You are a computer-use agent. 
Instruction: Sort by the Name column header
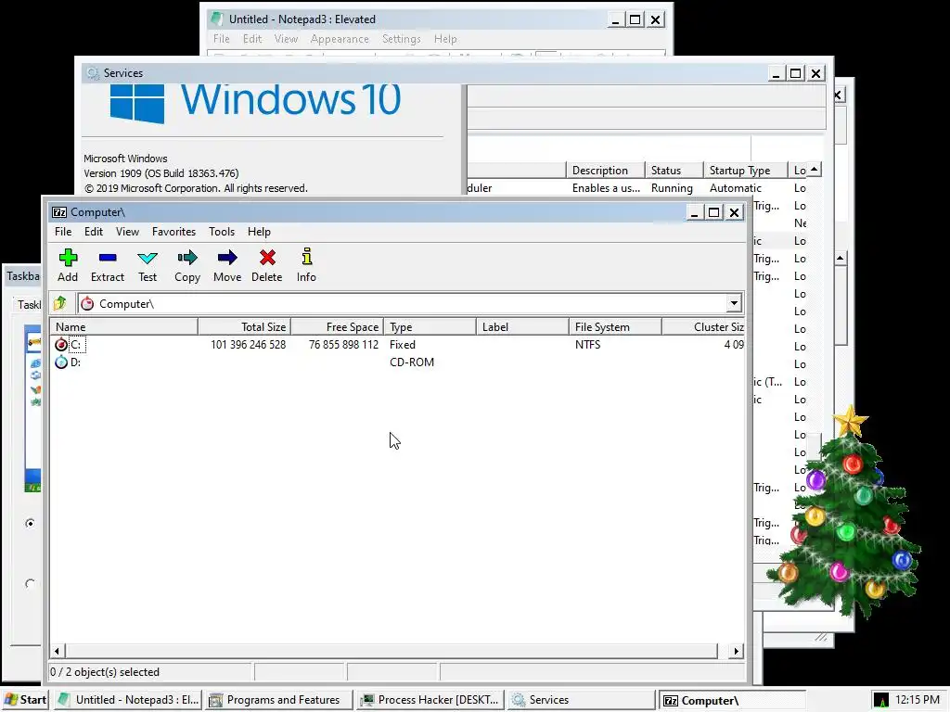pos(123,327)
